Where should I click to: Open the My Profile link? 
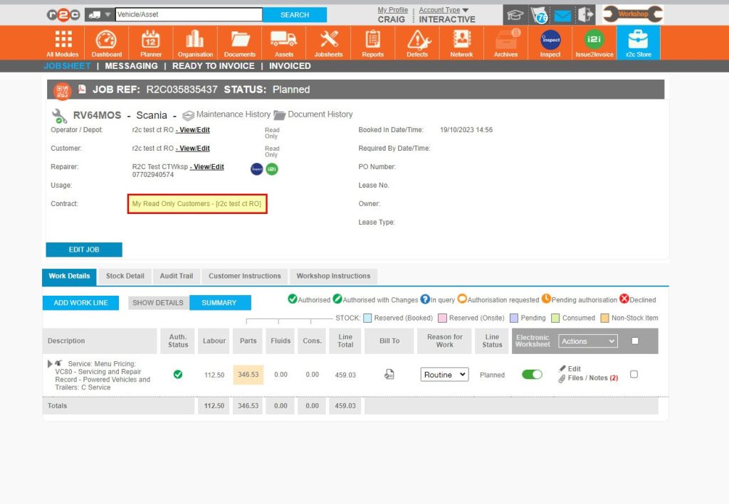[392, 10]
